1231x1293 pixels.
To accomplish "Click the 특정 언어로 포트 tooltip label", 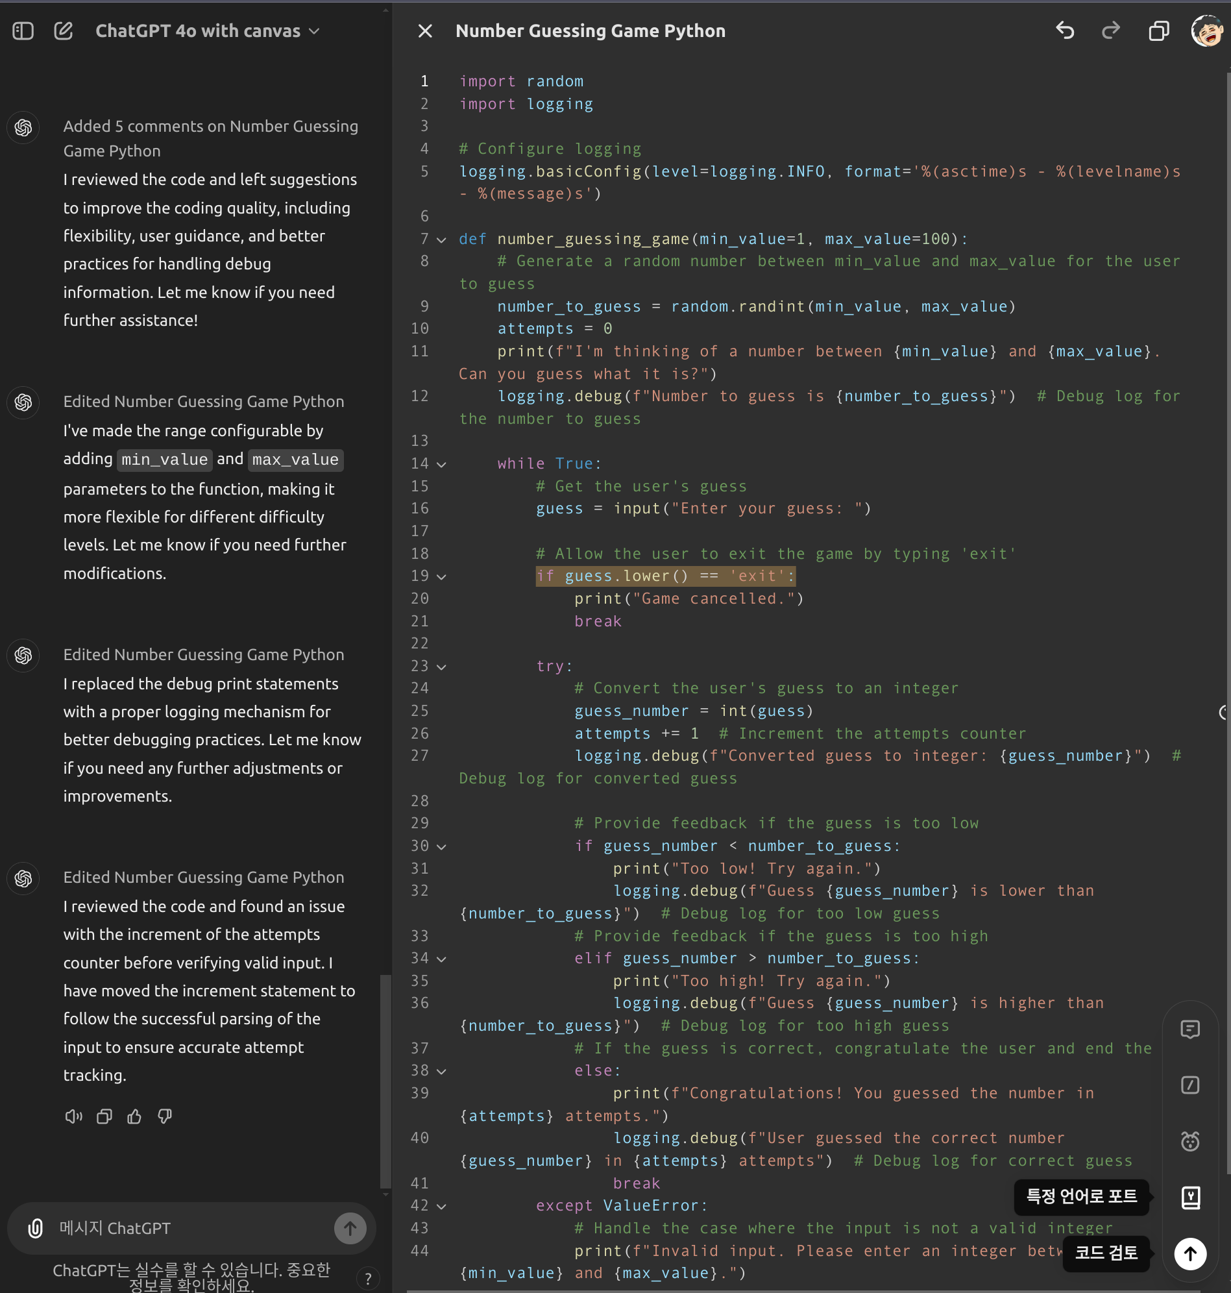I will point(1080,1196).
